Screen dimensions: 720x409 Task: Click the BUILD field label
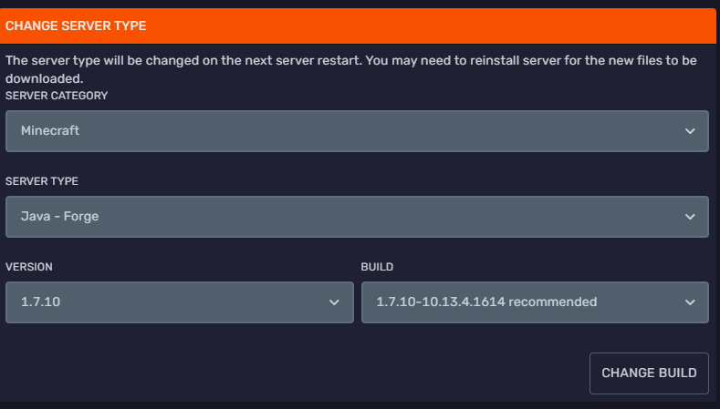coord(377,267)
